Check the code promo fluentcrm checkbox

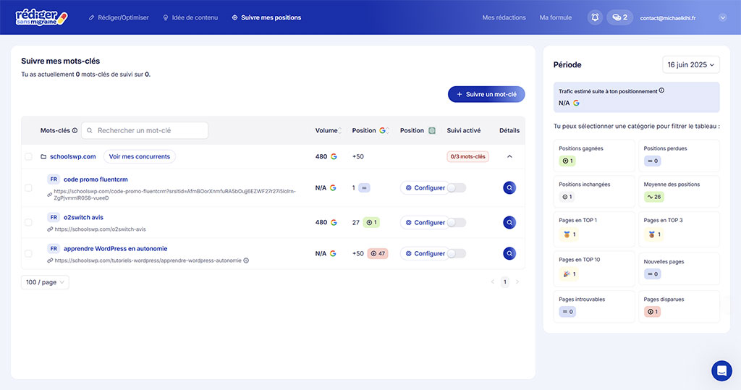[x=28, y=187]
